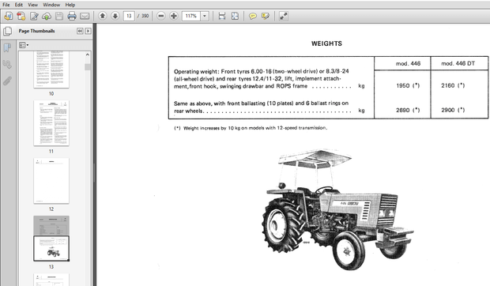This screenshot has height=286, width=490.
Task: Zoom in with the plus button
Action: coord(174,16)
